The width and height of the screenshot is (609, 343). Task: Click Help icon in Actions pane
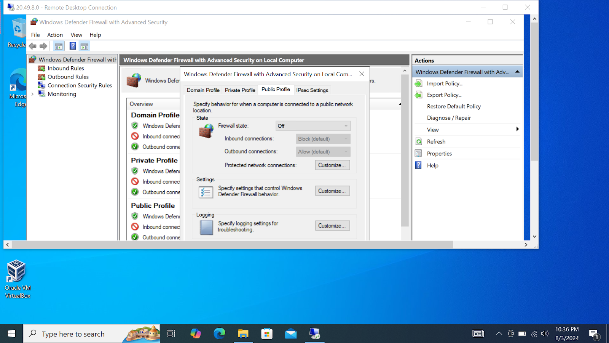[x=419, y=165]
